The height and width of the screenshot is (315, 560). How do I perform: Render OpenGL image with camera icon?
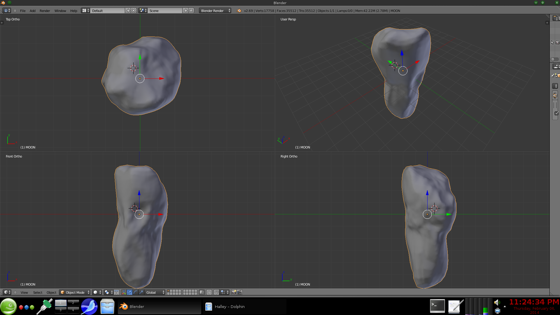click(x=234, y=292)
